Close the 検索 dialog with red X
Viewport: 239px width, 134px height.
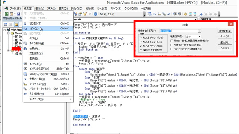pos(231,24)
